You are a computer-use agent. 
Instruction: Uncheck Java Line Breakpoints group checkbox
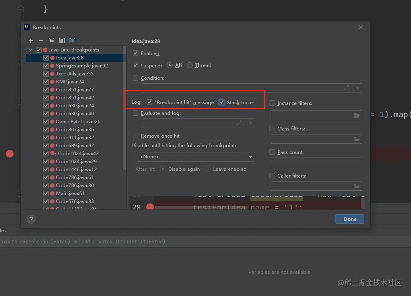click(39, 50)
